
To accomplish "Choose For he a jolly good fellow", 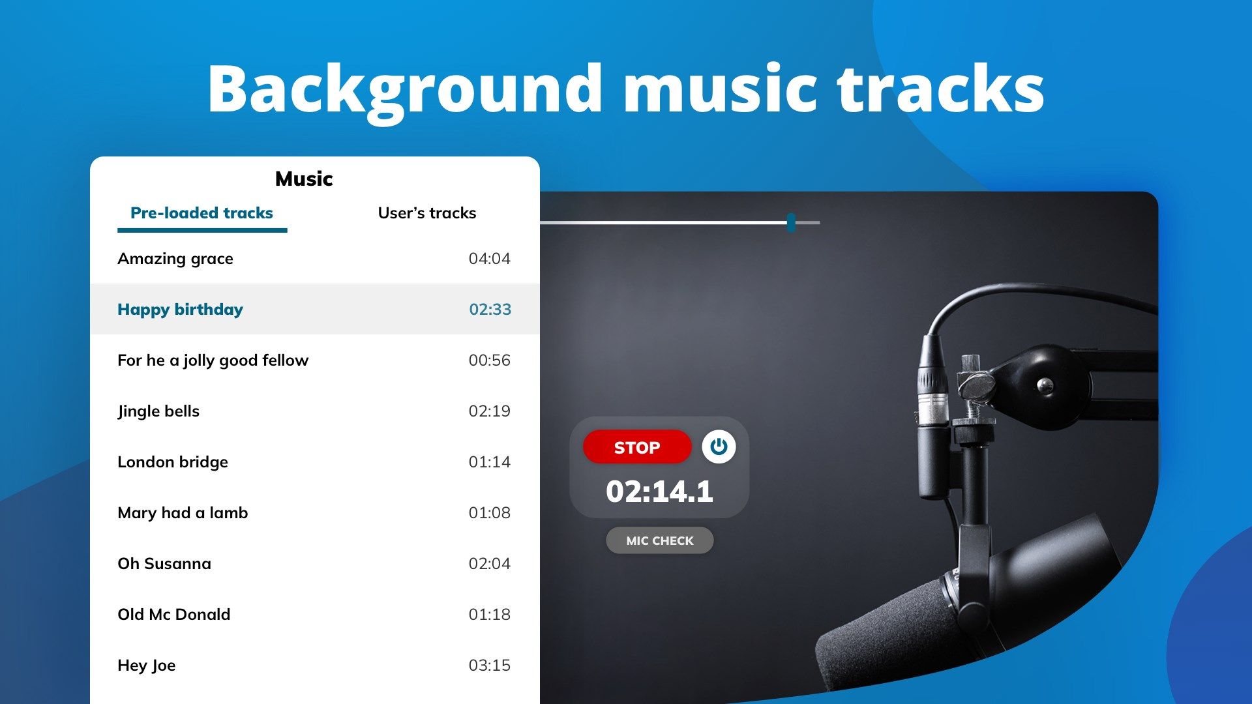I will (x=315, y=360).
